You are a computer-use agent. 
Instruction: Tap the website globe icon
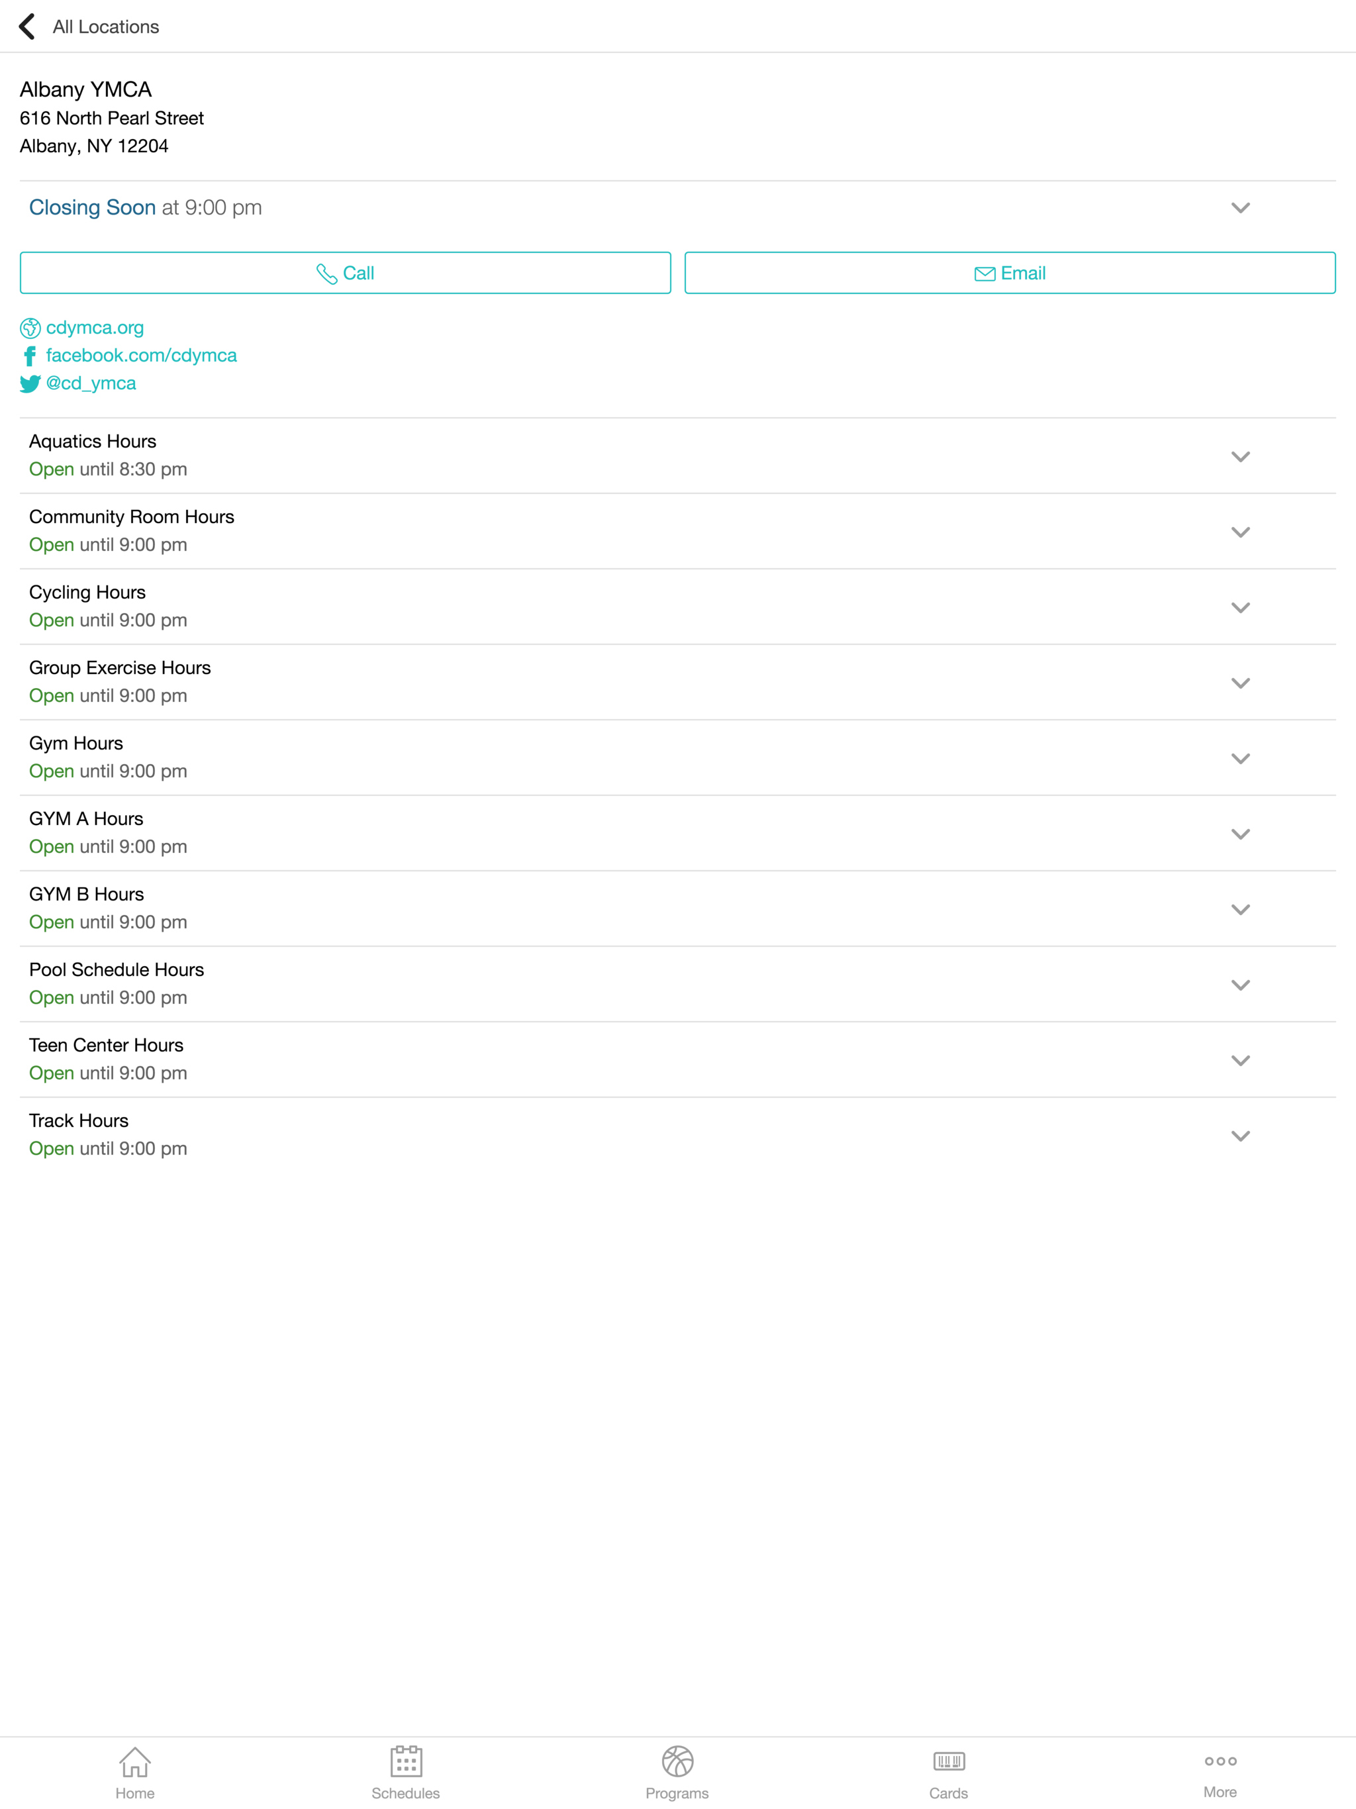(x=30, y=328)
